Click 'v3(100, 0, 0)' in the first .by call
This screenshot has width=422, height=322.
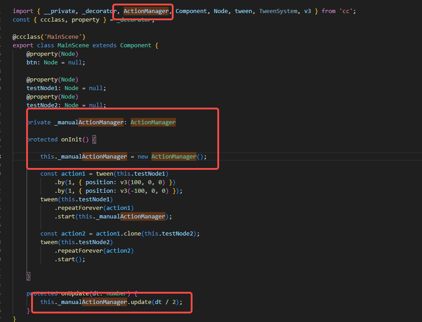coord(142,182)
